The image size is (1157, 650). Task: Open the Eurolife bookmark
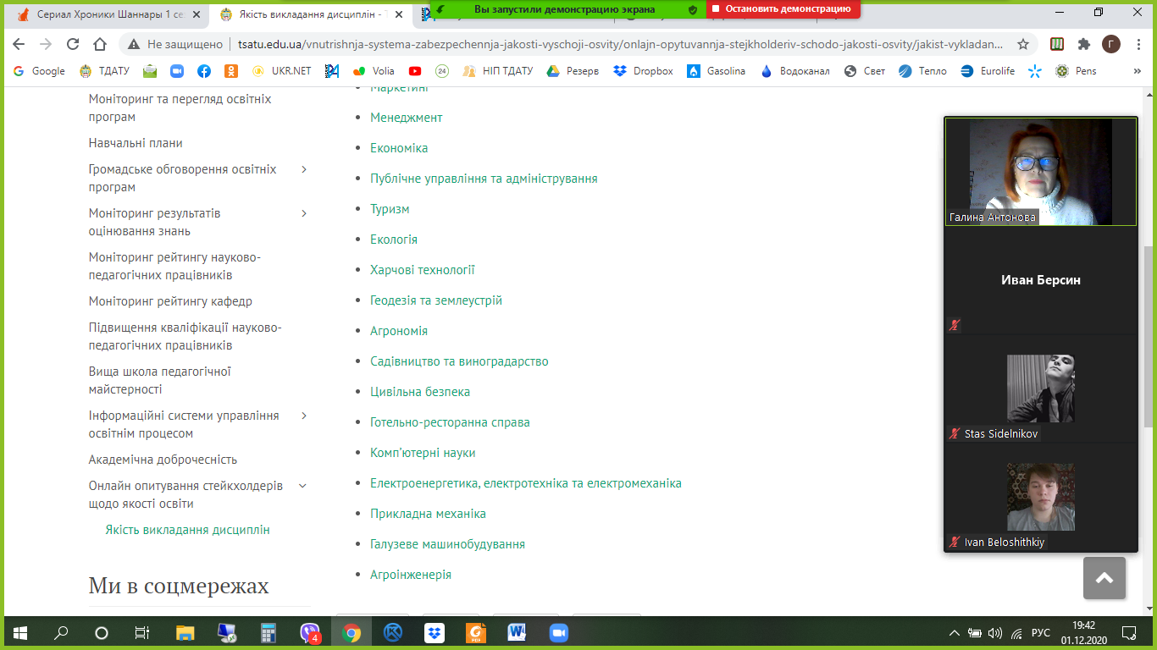[x=988, y=71]
